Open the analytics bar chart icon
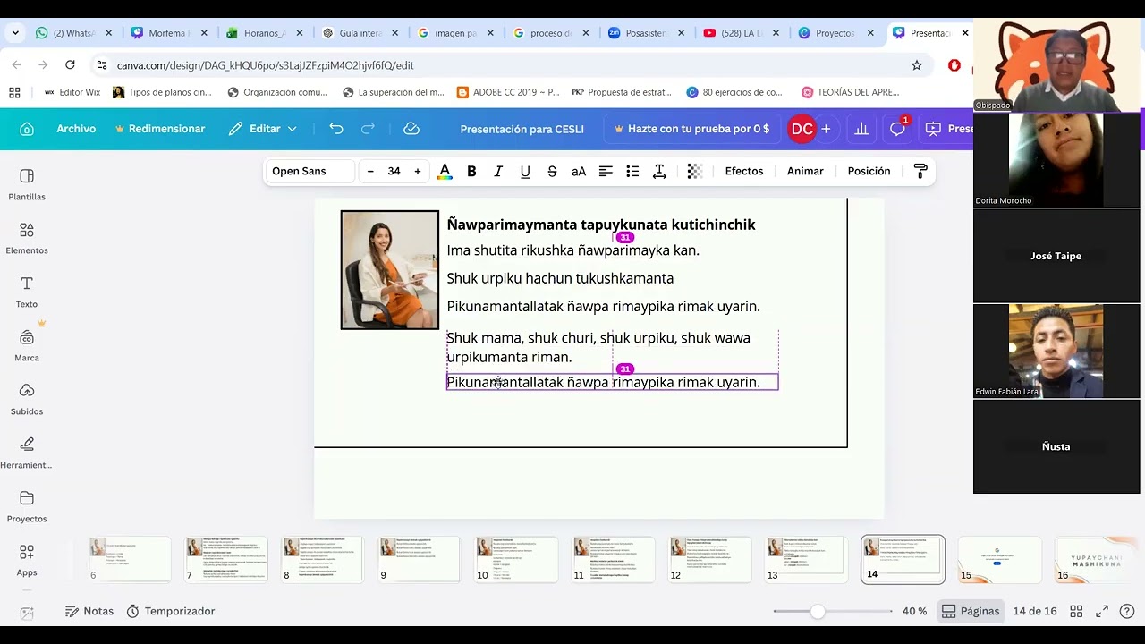This screenshot has width=1145, height=644. [x=861, y=129]
